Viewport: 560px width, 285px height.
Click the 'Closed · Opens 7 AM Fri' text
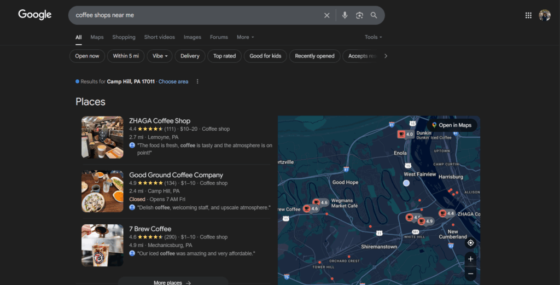pyautogui.click(x=157, y=199)
